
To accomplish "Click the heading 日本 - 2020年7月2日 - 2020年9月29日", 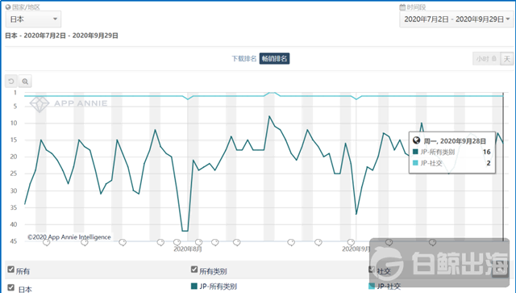I will point(61,36).
